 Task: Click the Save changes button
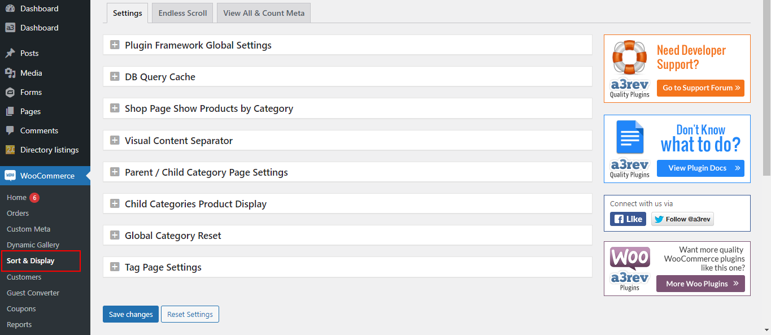pos(130,314)
